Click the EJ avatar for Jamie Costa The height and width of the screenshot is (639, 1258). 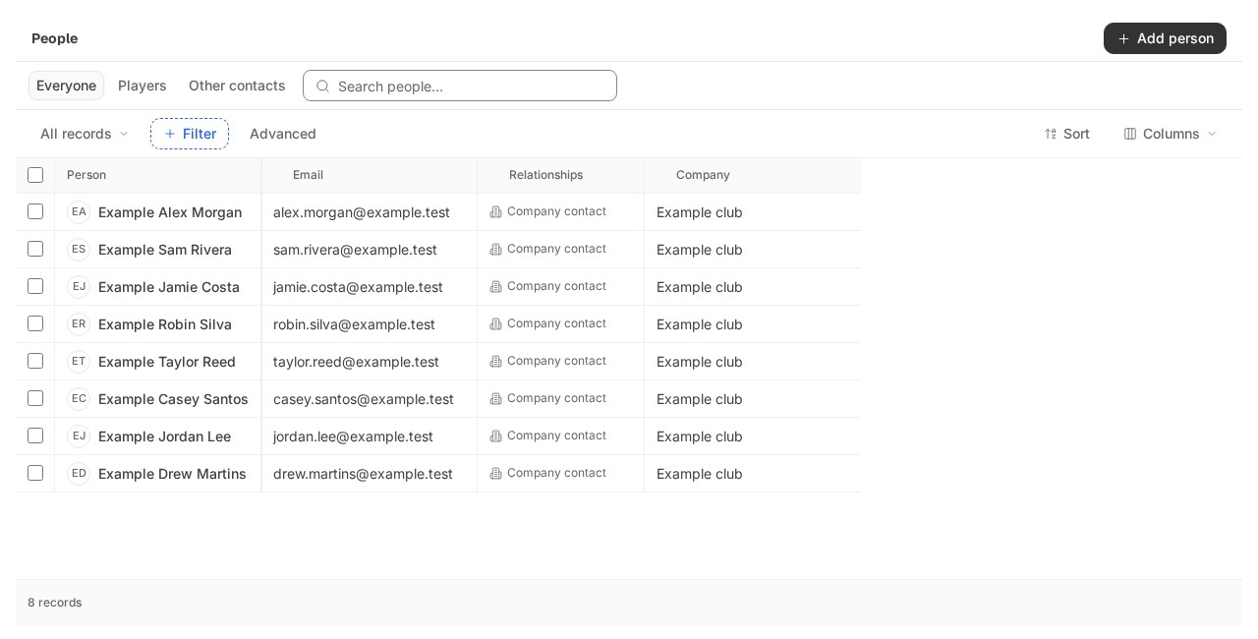coord(79,287)
